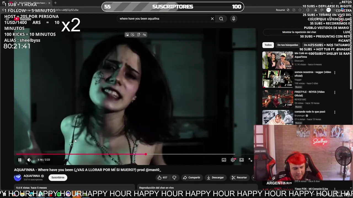This screenshot has height=198, width=353.
Task: Open options menu for 'somos nosotros - vagger'
Action: pos(335,73)
